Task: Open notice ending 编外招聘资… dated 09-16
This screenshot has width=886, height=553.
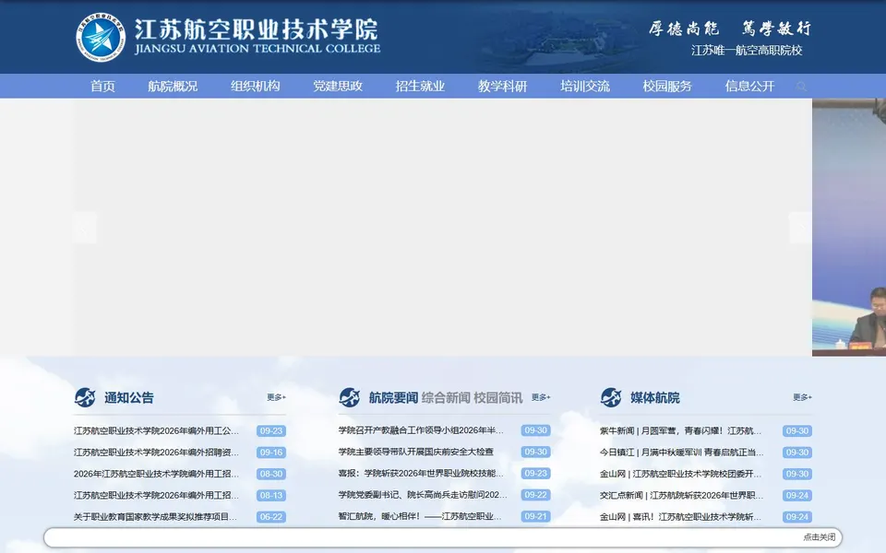Action: [157, 452]
